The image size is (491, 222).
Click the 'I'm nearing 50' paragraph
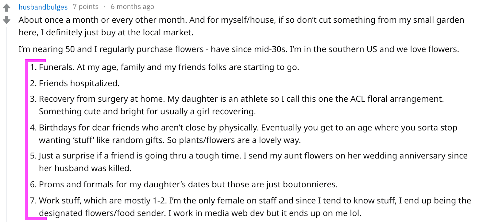click(239, 49)
